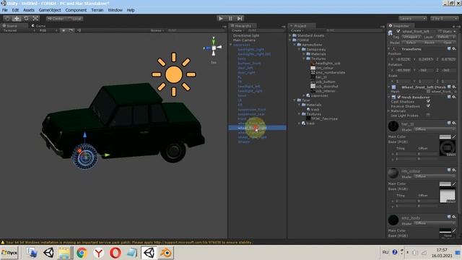Open the Transform help icon
Screen dimensions: 462x260
point(449,48)
